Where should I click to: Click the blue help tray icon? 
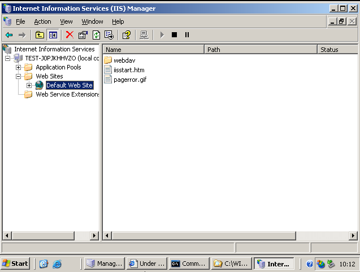[x=310, y=264]
